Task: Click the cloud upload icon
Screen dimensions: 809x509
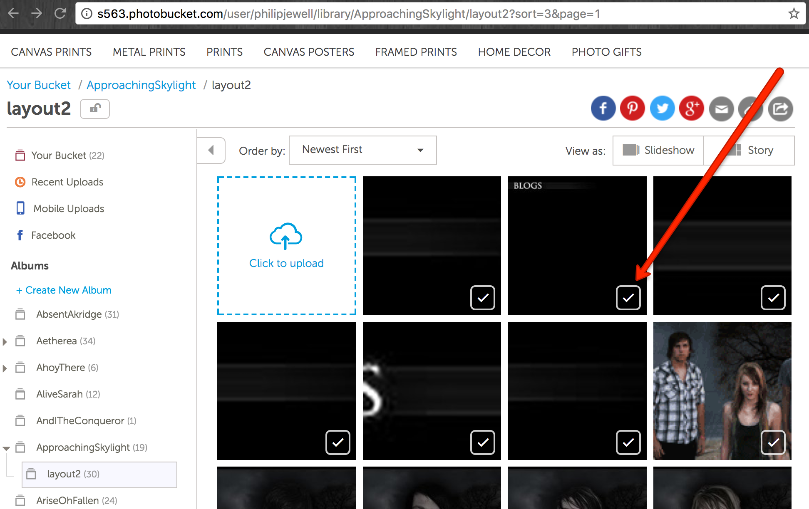Action: pyautogui.click(x=286, y=236)
